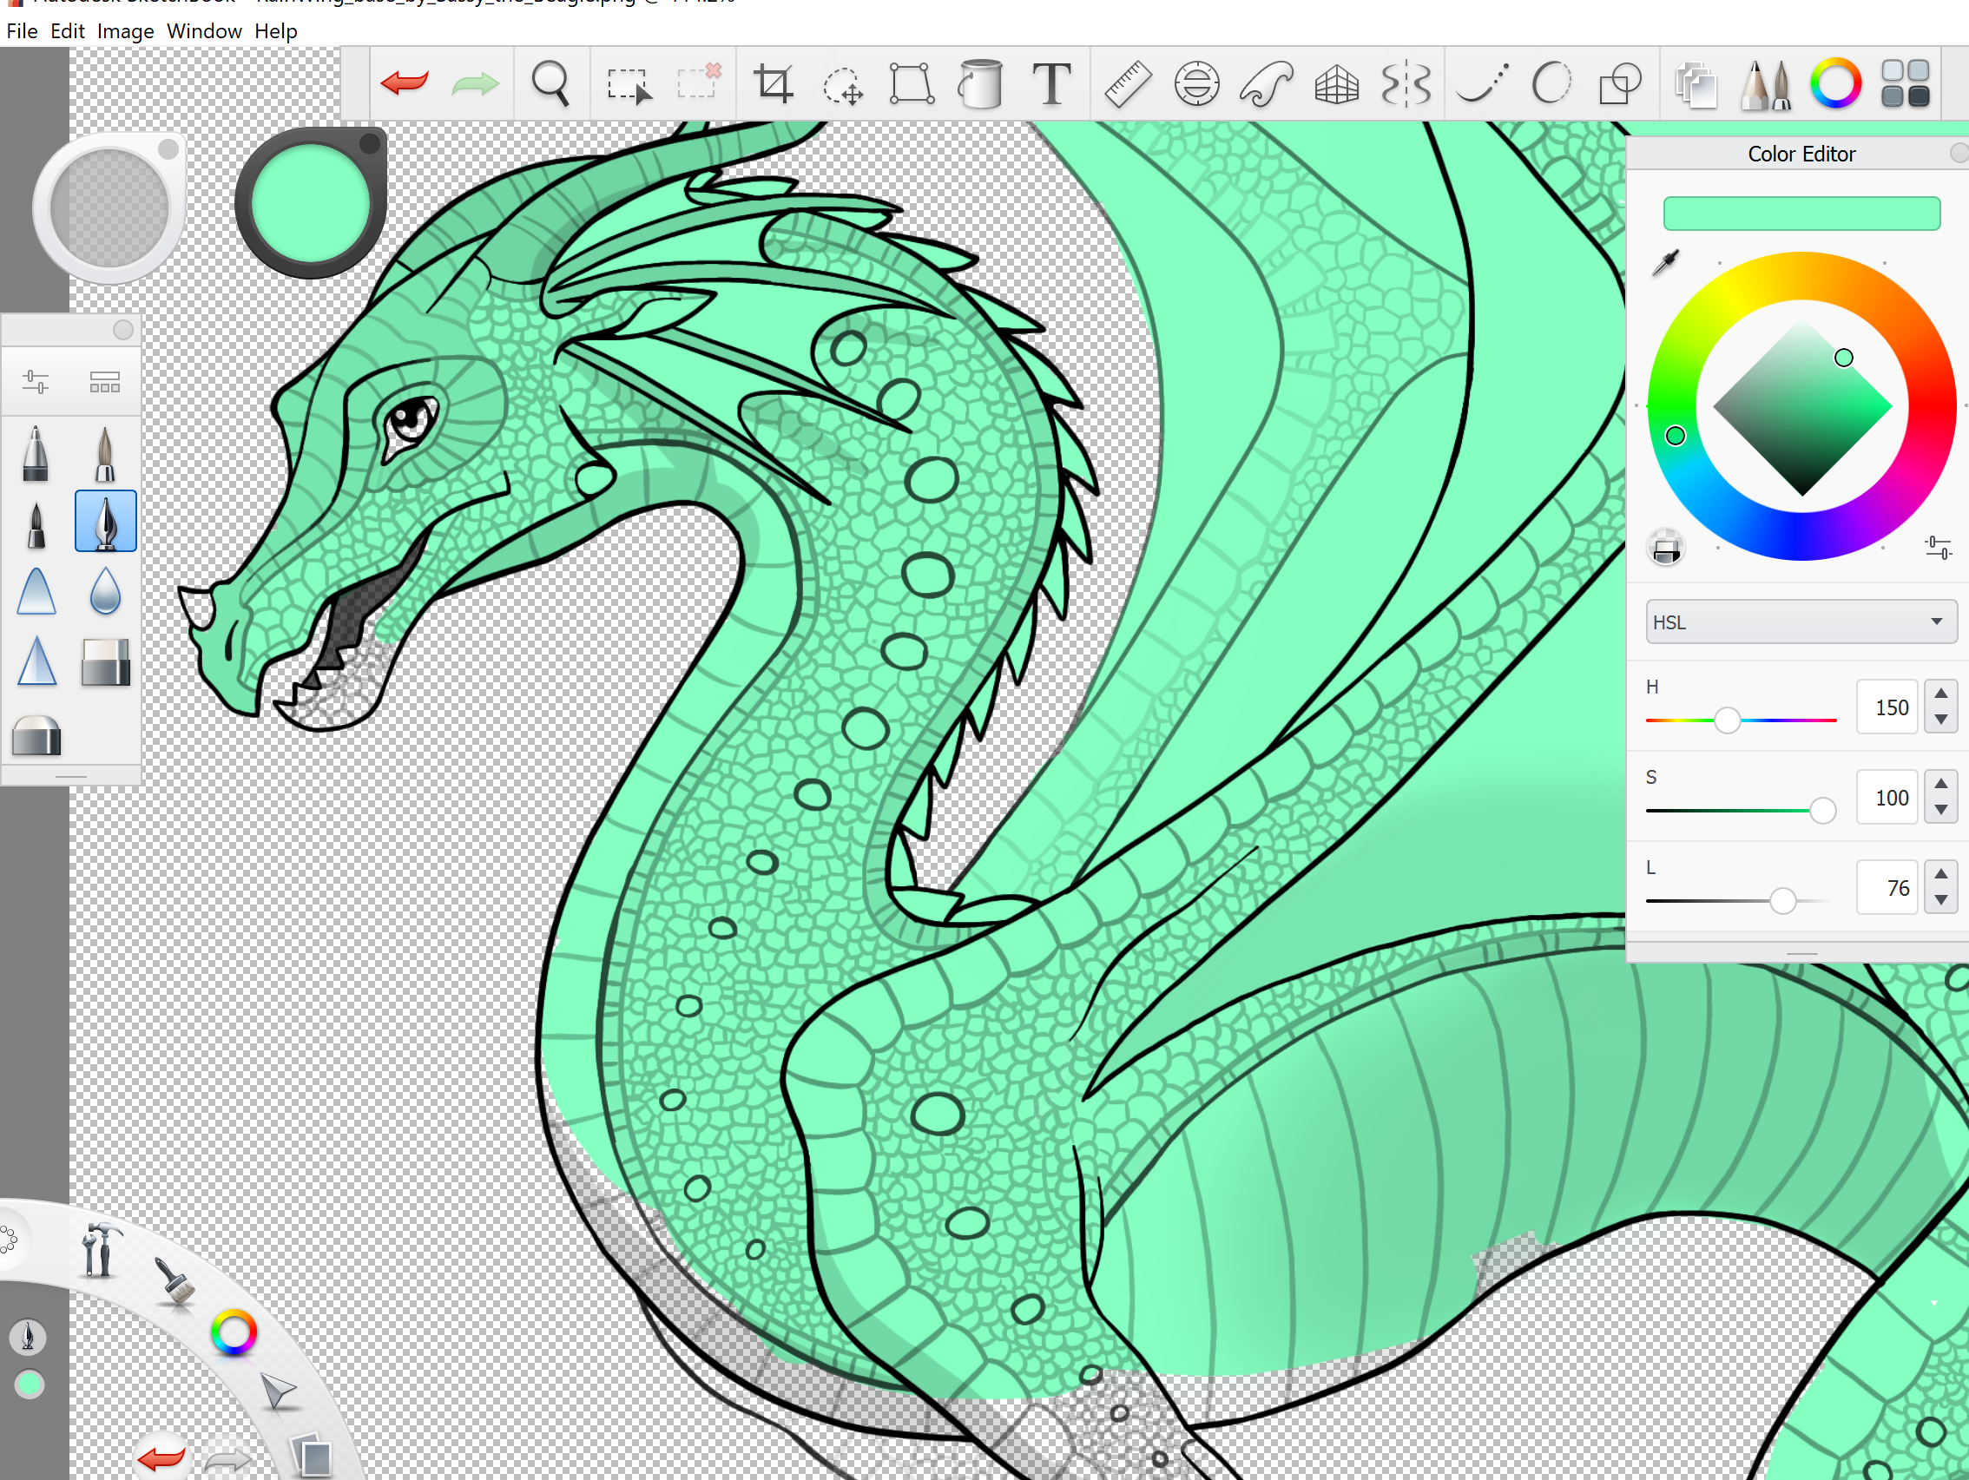The height and width of the screenshot is (1480, 1969).
Task: Select the Perspective guide tool
Action: [1336, 84]
